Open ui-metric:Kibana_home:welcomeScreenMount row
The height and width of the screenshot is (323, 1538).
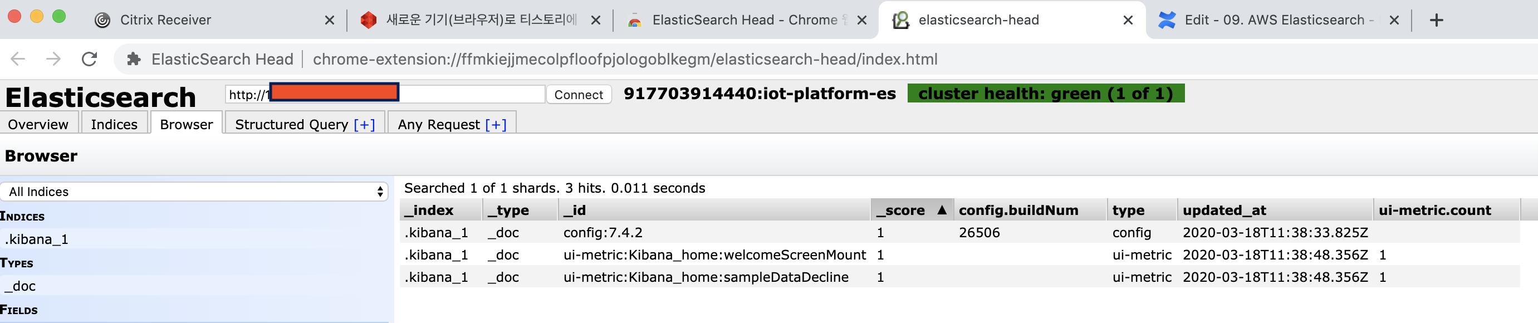[x=959, y=255]
